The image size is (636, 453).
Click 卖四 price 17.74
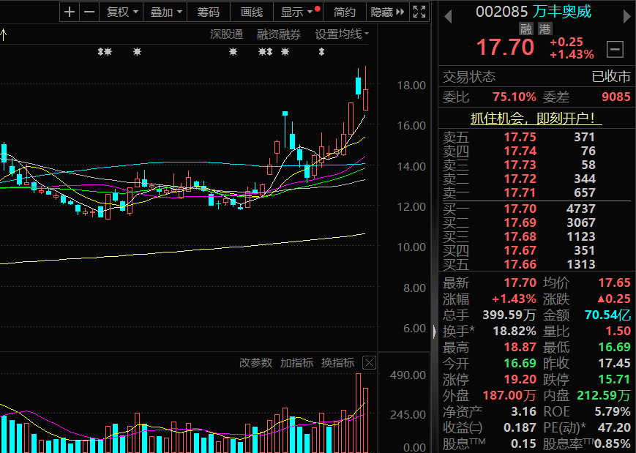click(520, 151)
